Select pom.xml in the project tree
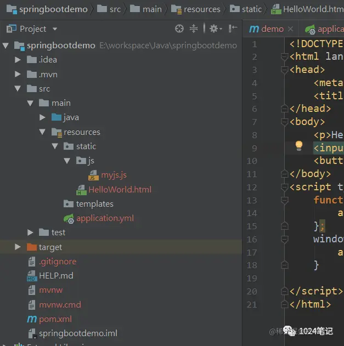The width and height of the screenshot is (344, 346). click(x=55, y=319)
